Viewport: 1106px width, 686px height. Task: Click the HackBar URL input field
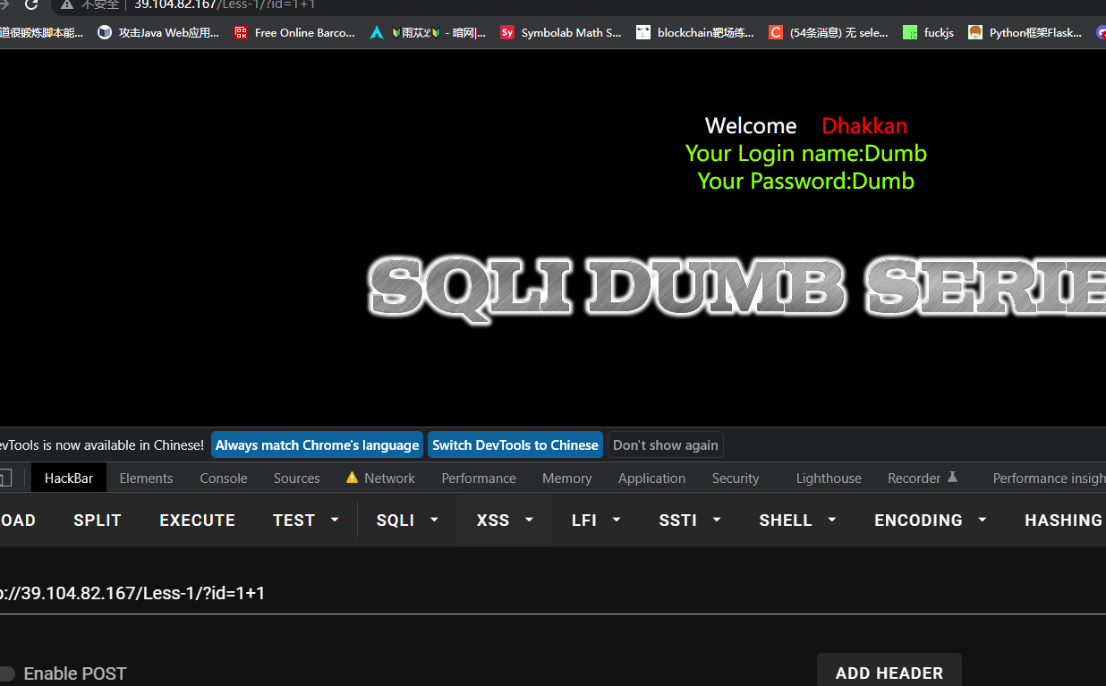pos(537,593)
